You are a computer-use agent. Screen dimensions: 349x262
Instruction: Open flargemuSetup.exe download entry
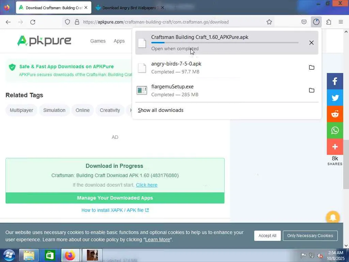227,90
